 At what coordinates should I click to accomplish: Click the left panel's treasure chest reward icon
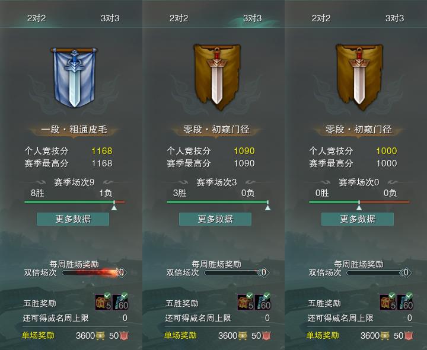(x=103, y=302)
